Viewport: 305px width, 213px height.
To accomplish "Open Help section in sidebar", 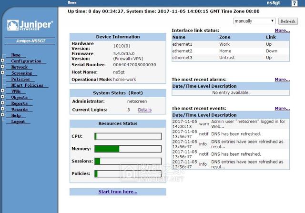I will pos(16,115).
